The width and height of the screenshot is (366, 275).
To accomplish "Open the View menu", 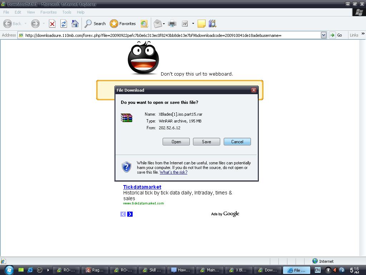I will click(x=31, y=12).
